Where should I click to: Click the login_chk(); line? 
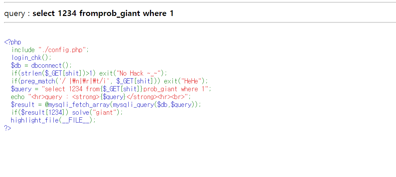pos(31,58)
